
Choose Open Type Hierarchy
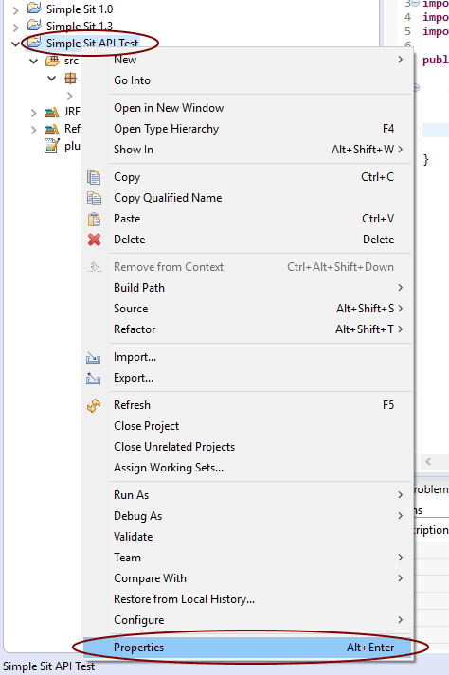click(x=247, y=129)
